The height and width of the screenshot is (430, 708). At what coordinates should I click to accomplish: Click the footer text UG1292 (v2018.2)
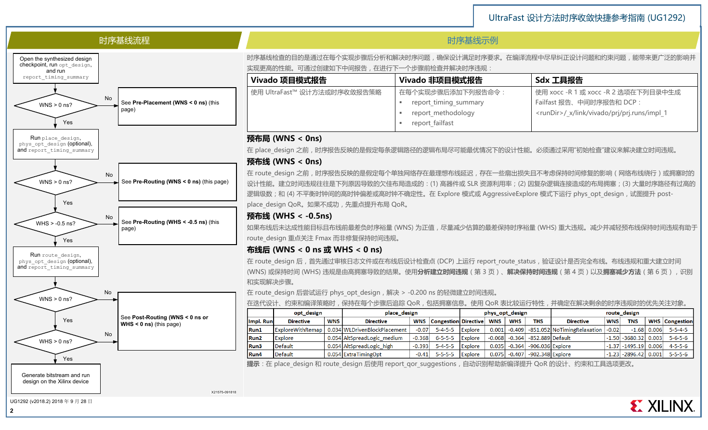point(51,401)
